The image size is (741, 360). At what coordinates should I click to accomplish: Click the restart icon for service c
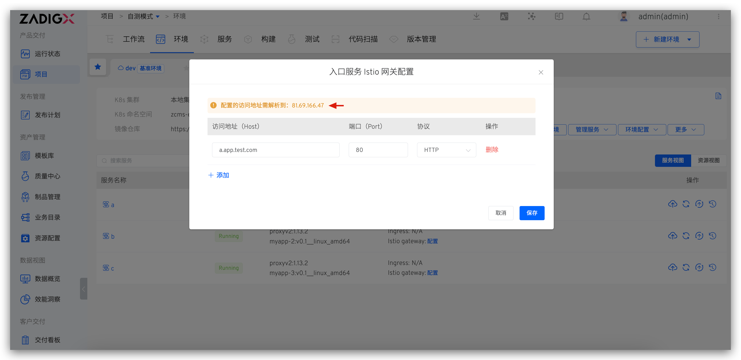(x=686, y=267)
